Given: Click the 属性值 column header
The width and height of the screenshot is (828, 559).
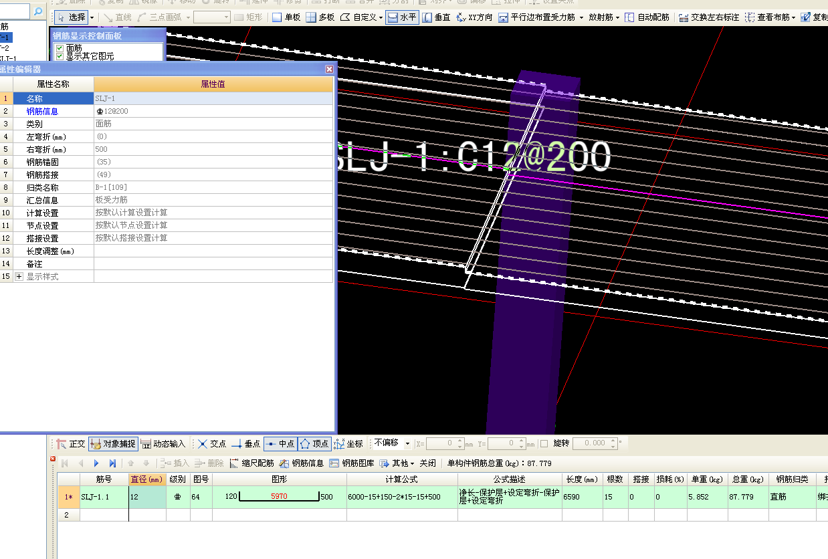Looking at the screenshot, I should [213, 84].
